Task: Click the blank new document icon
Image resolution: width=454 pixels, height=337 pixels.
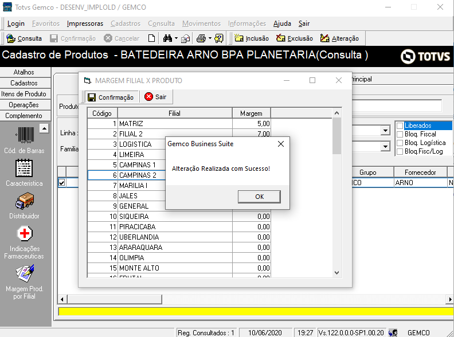Action: point(151,38)
